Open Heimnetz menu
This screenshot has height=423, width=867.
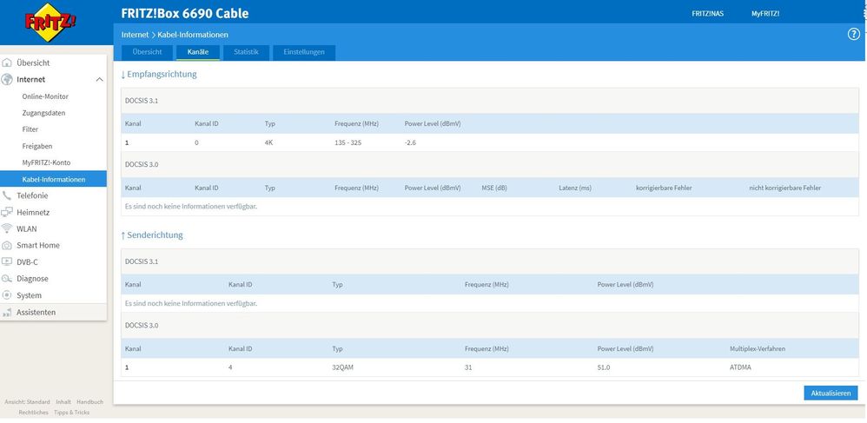(33, 212)
